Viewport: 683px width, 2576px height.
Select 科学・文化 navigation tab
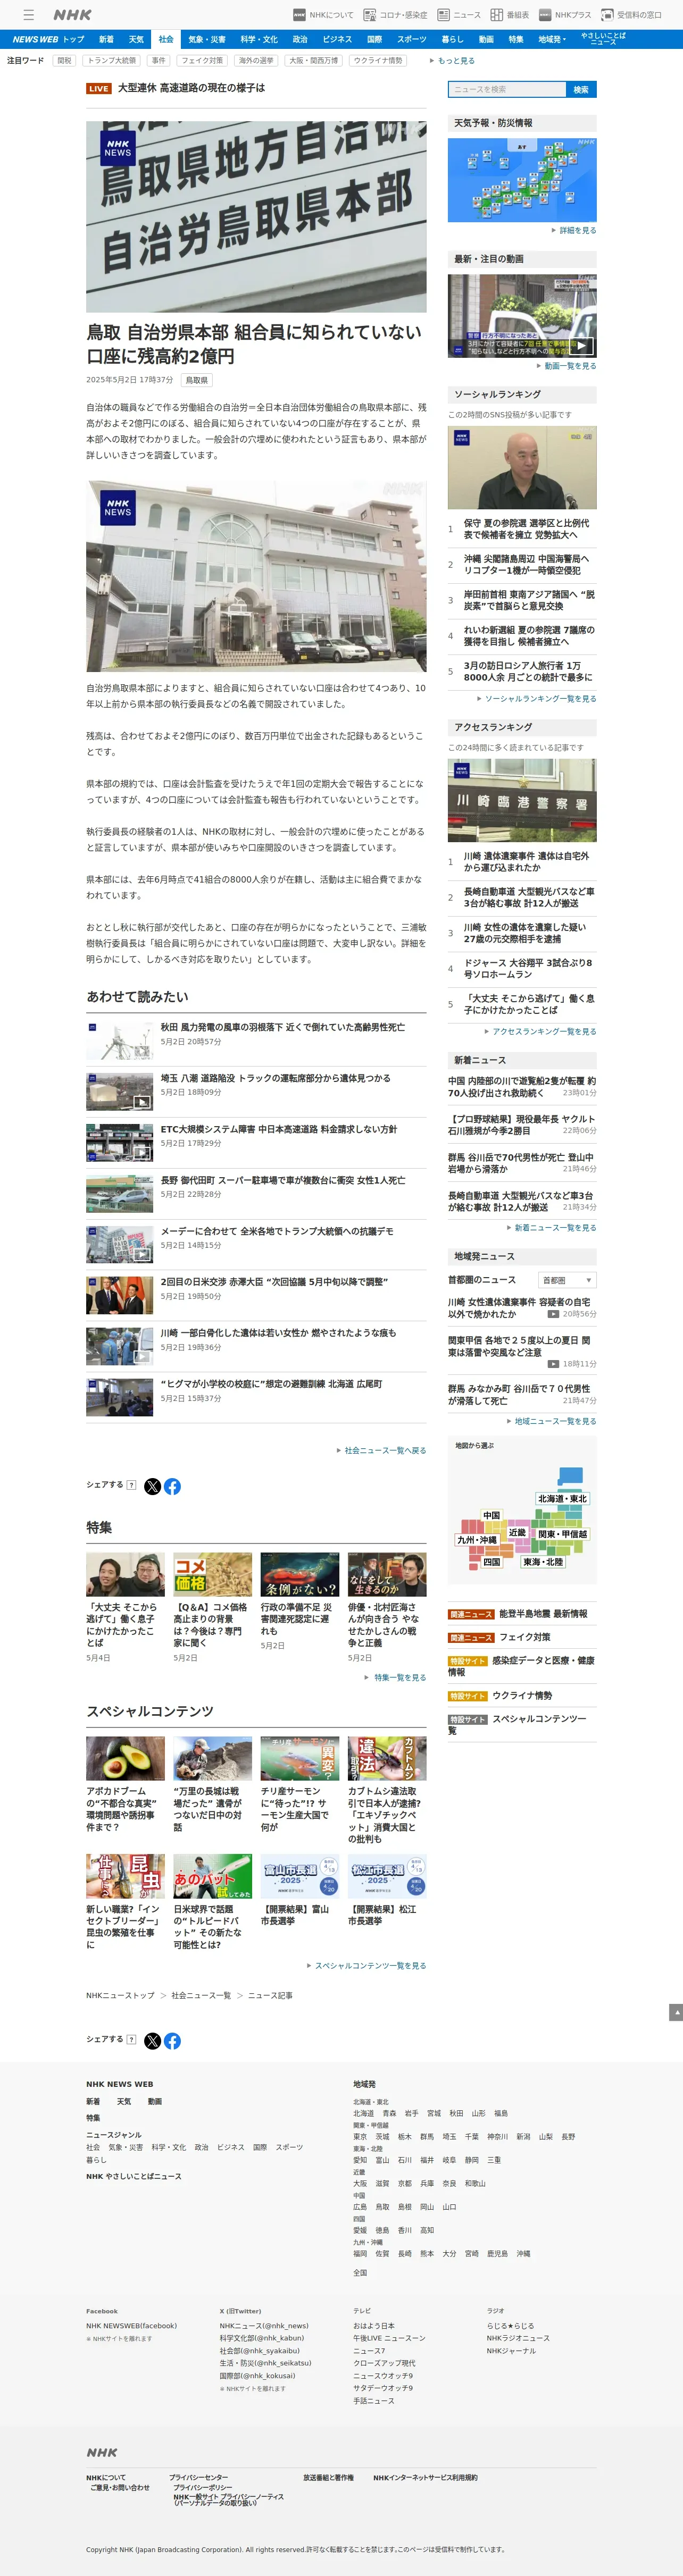[259, 39]
